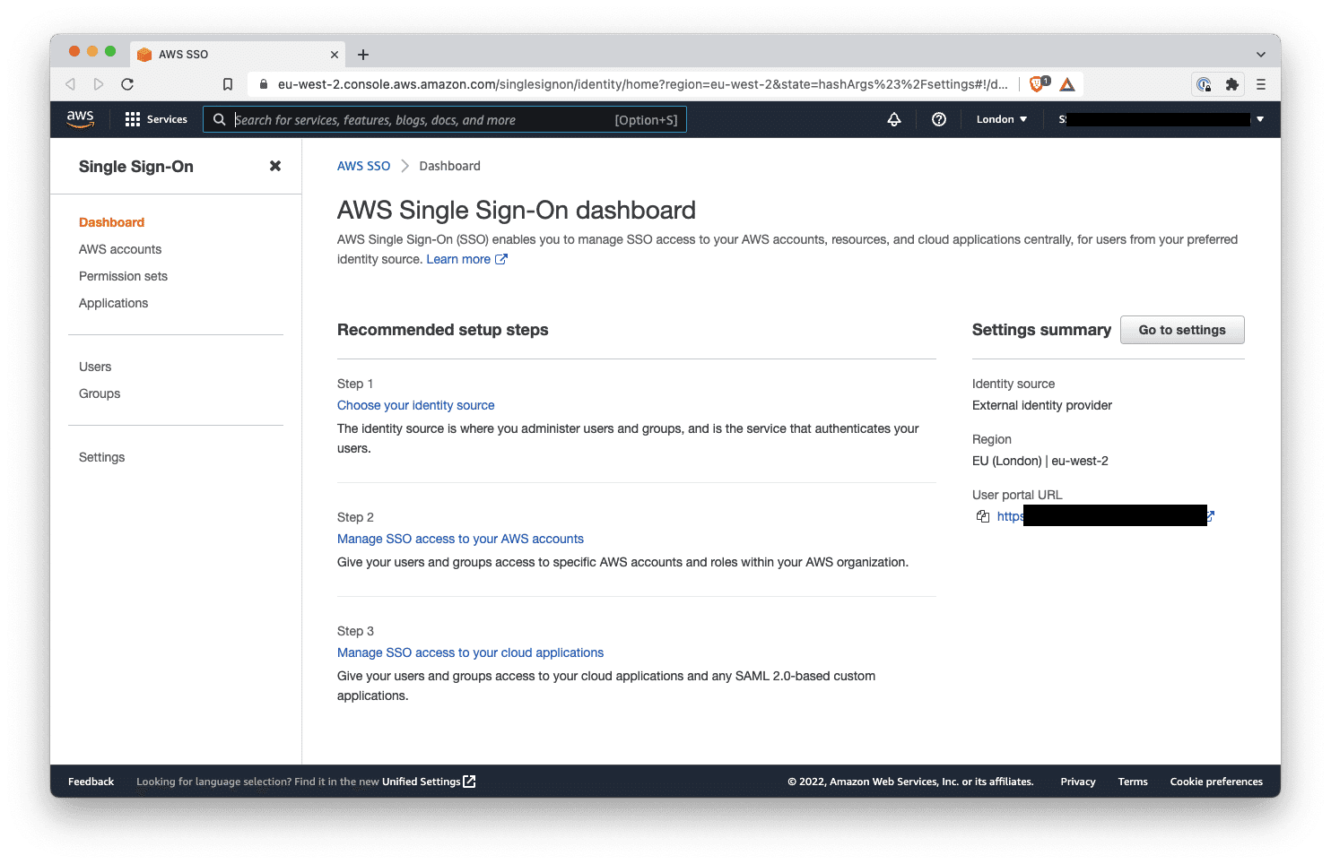
Task: Open the Unified Settings link
Action: coord(429,782)
